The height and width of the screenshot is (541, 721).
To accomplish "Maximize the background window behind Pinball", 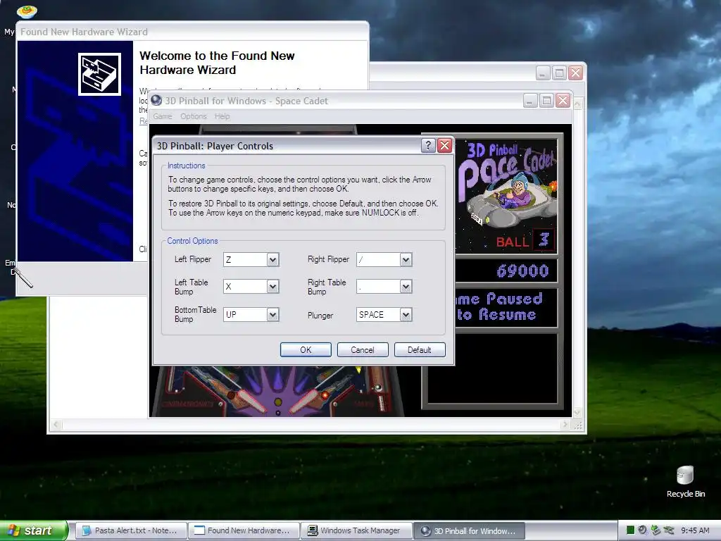I will [559, 73].
